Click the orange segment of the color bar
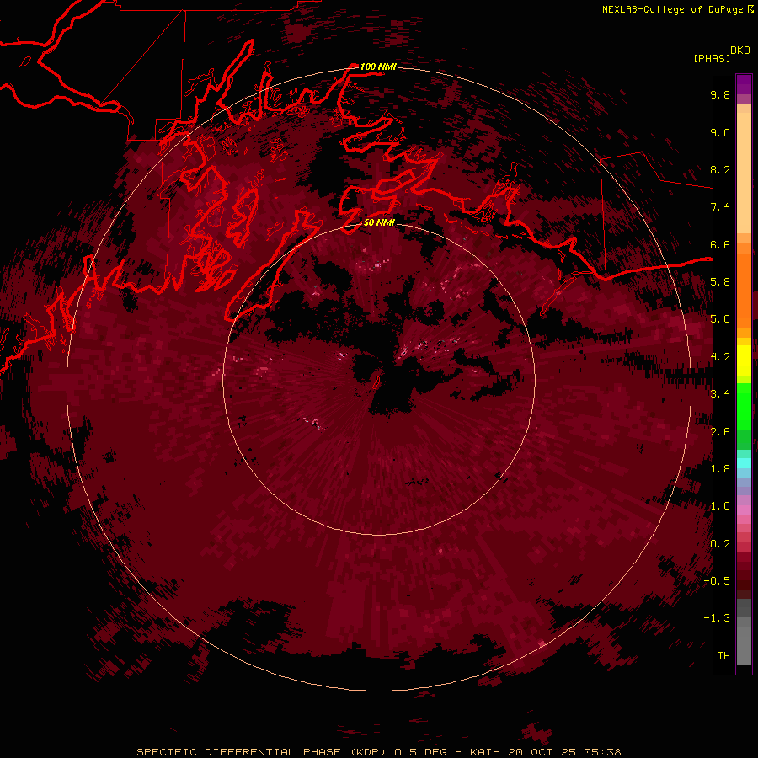This screenshot has height=758, width=758. click(744, 290)
